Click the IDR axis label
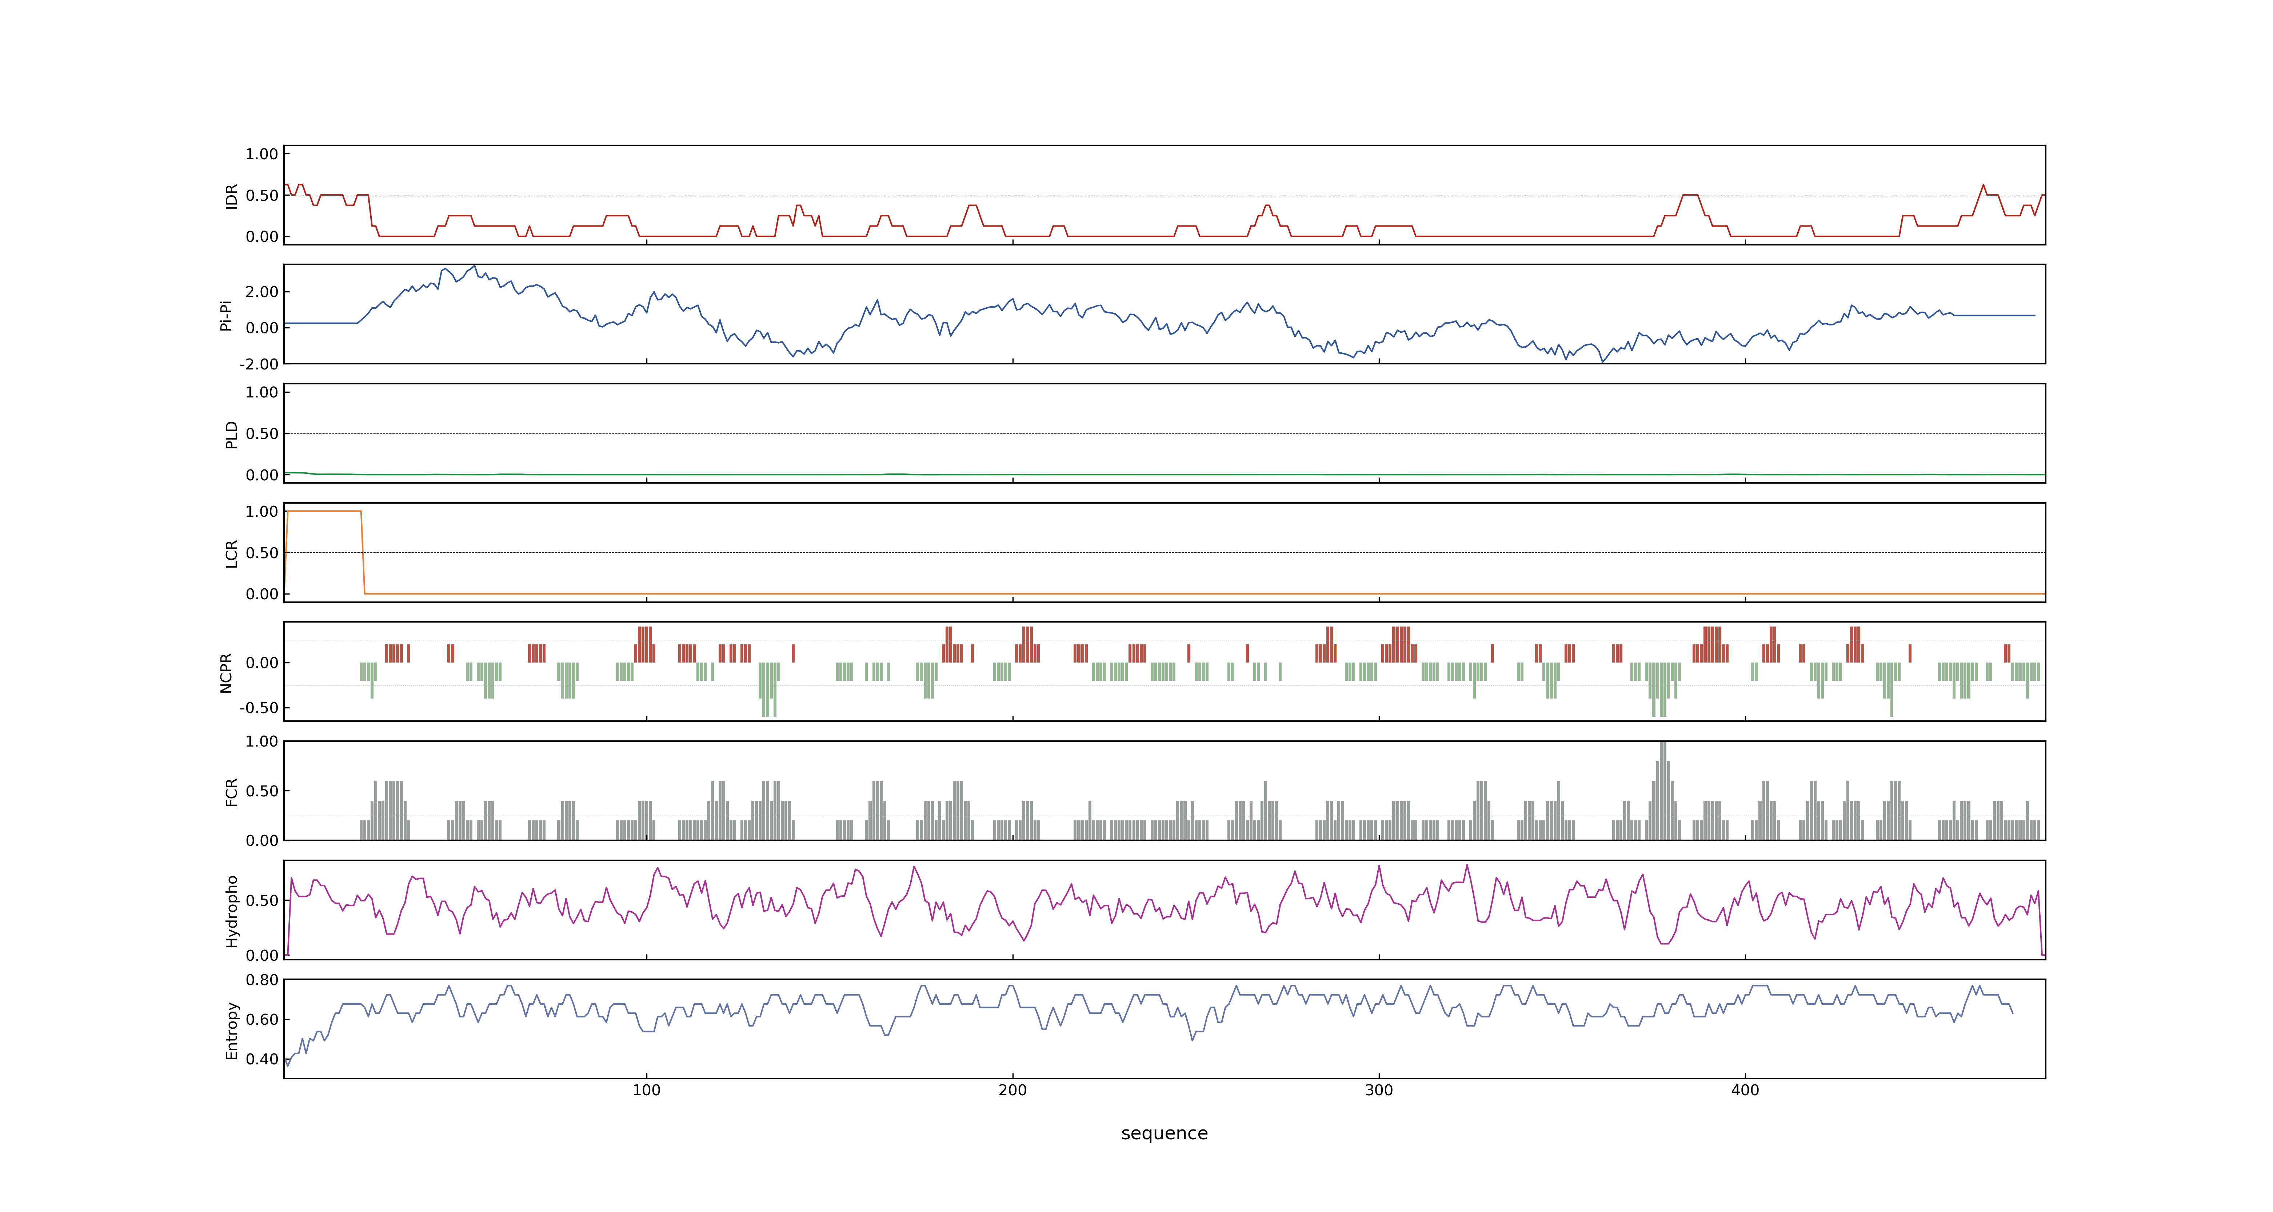The image size is (2273, 1212). click(x=231, y=196)
